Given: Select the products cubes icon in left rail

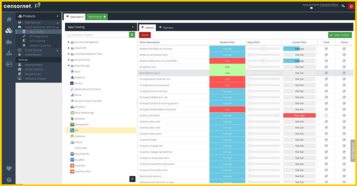Looking at the screenshot, I should pyautogui.click(x=9, y=30).
